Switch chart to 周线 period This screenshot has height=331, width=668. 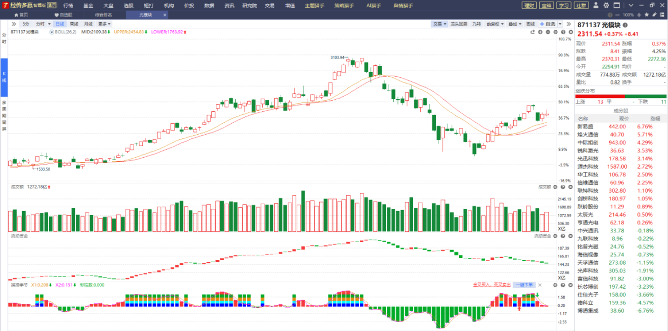click(74, 24)
